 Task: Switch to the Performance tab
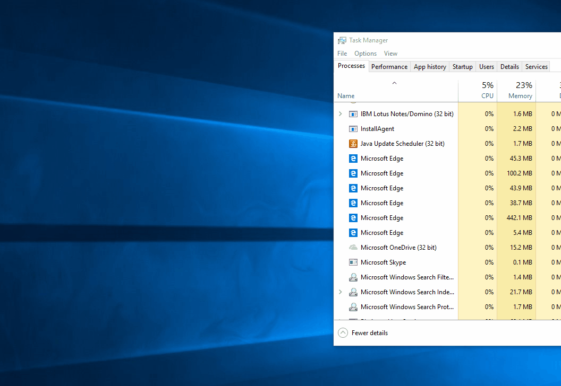click(x=389, y=67)
